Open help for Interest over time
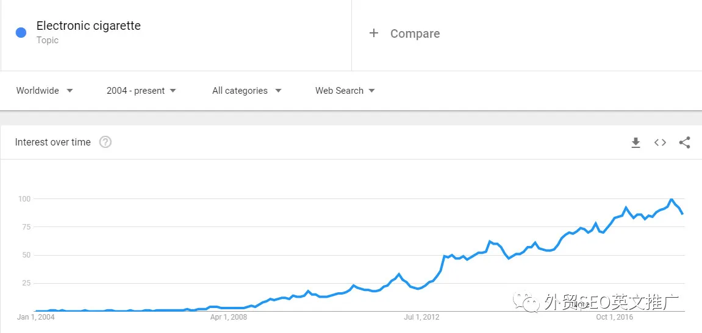This screenshot has width=702, height=333. pos(106,142)
